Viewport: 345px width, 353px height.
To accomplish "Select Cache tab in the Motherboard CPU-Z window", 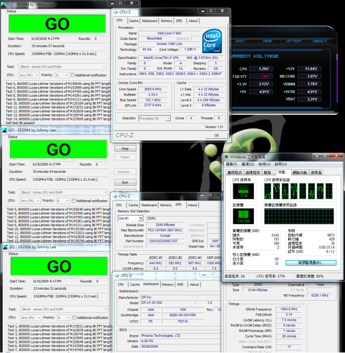I will [135, 284].
